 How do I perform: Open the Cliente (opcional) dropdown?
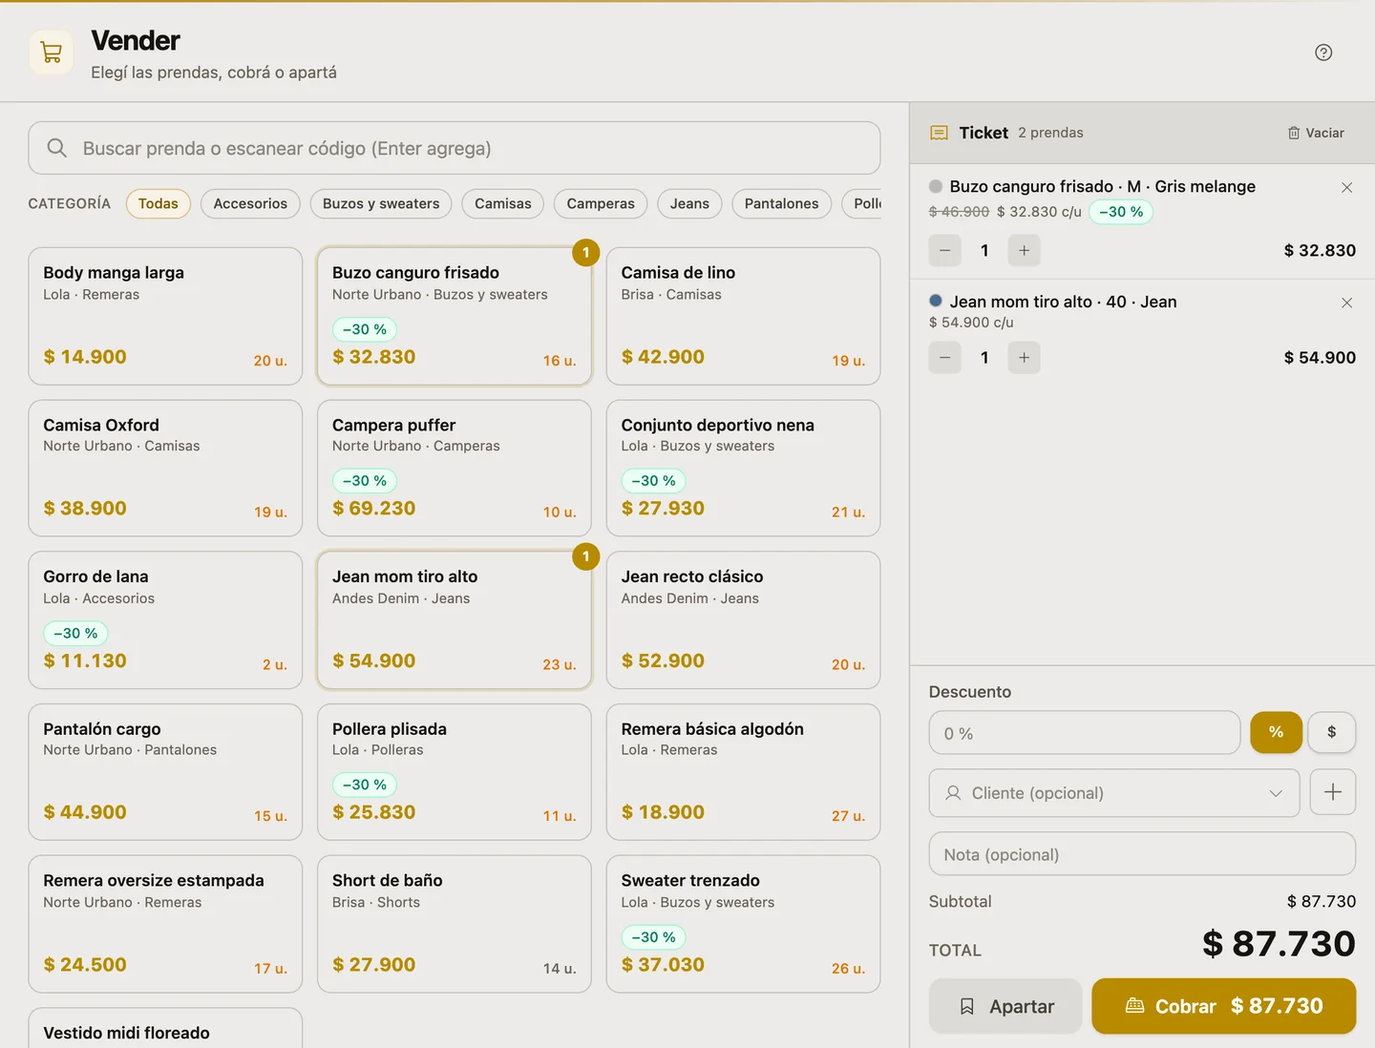click(x=1114, y=793)
